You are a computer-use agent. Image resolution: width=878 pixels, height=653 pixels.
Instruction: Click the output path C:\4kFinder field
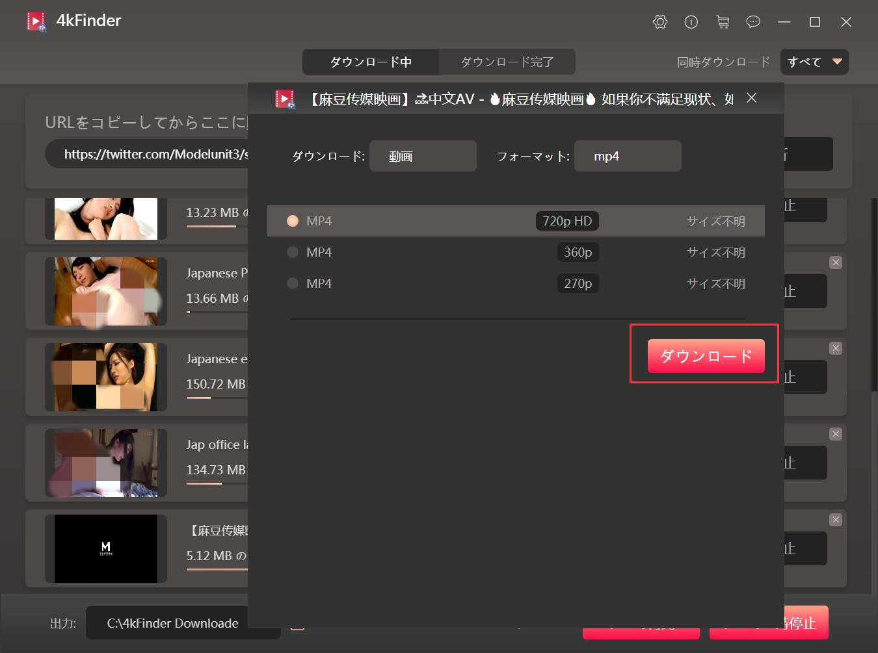coord(172,623)
